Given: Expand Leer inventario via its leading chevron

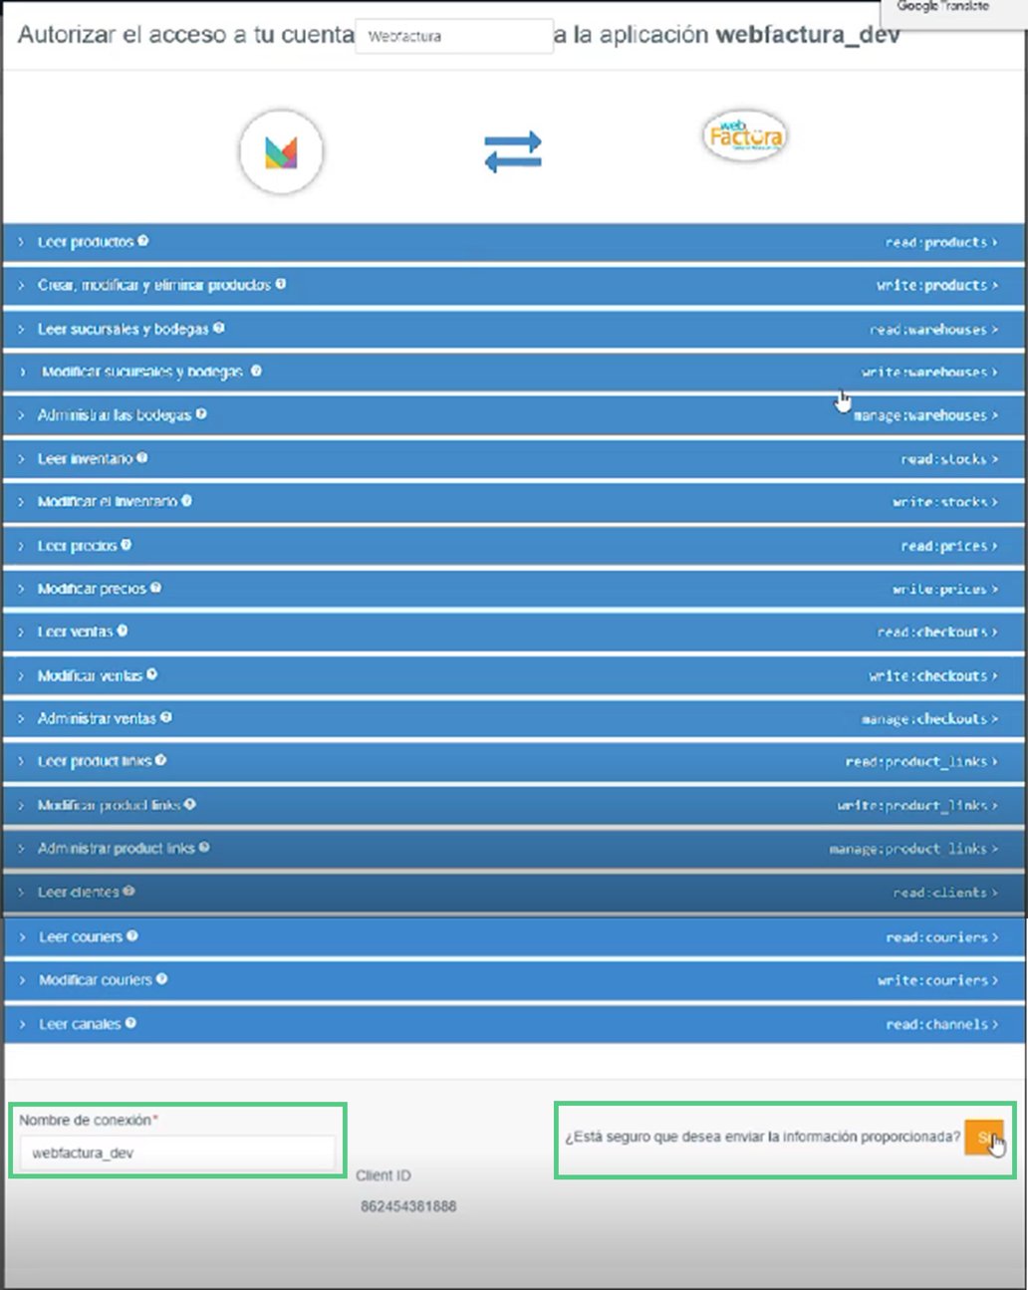Looking at the screenshot, I should click(x=21, y=458).
